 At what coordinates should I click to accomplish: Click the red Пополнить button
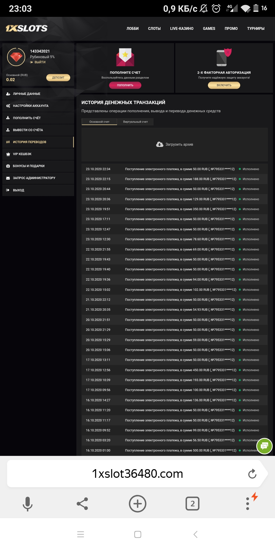click(125, 85)
